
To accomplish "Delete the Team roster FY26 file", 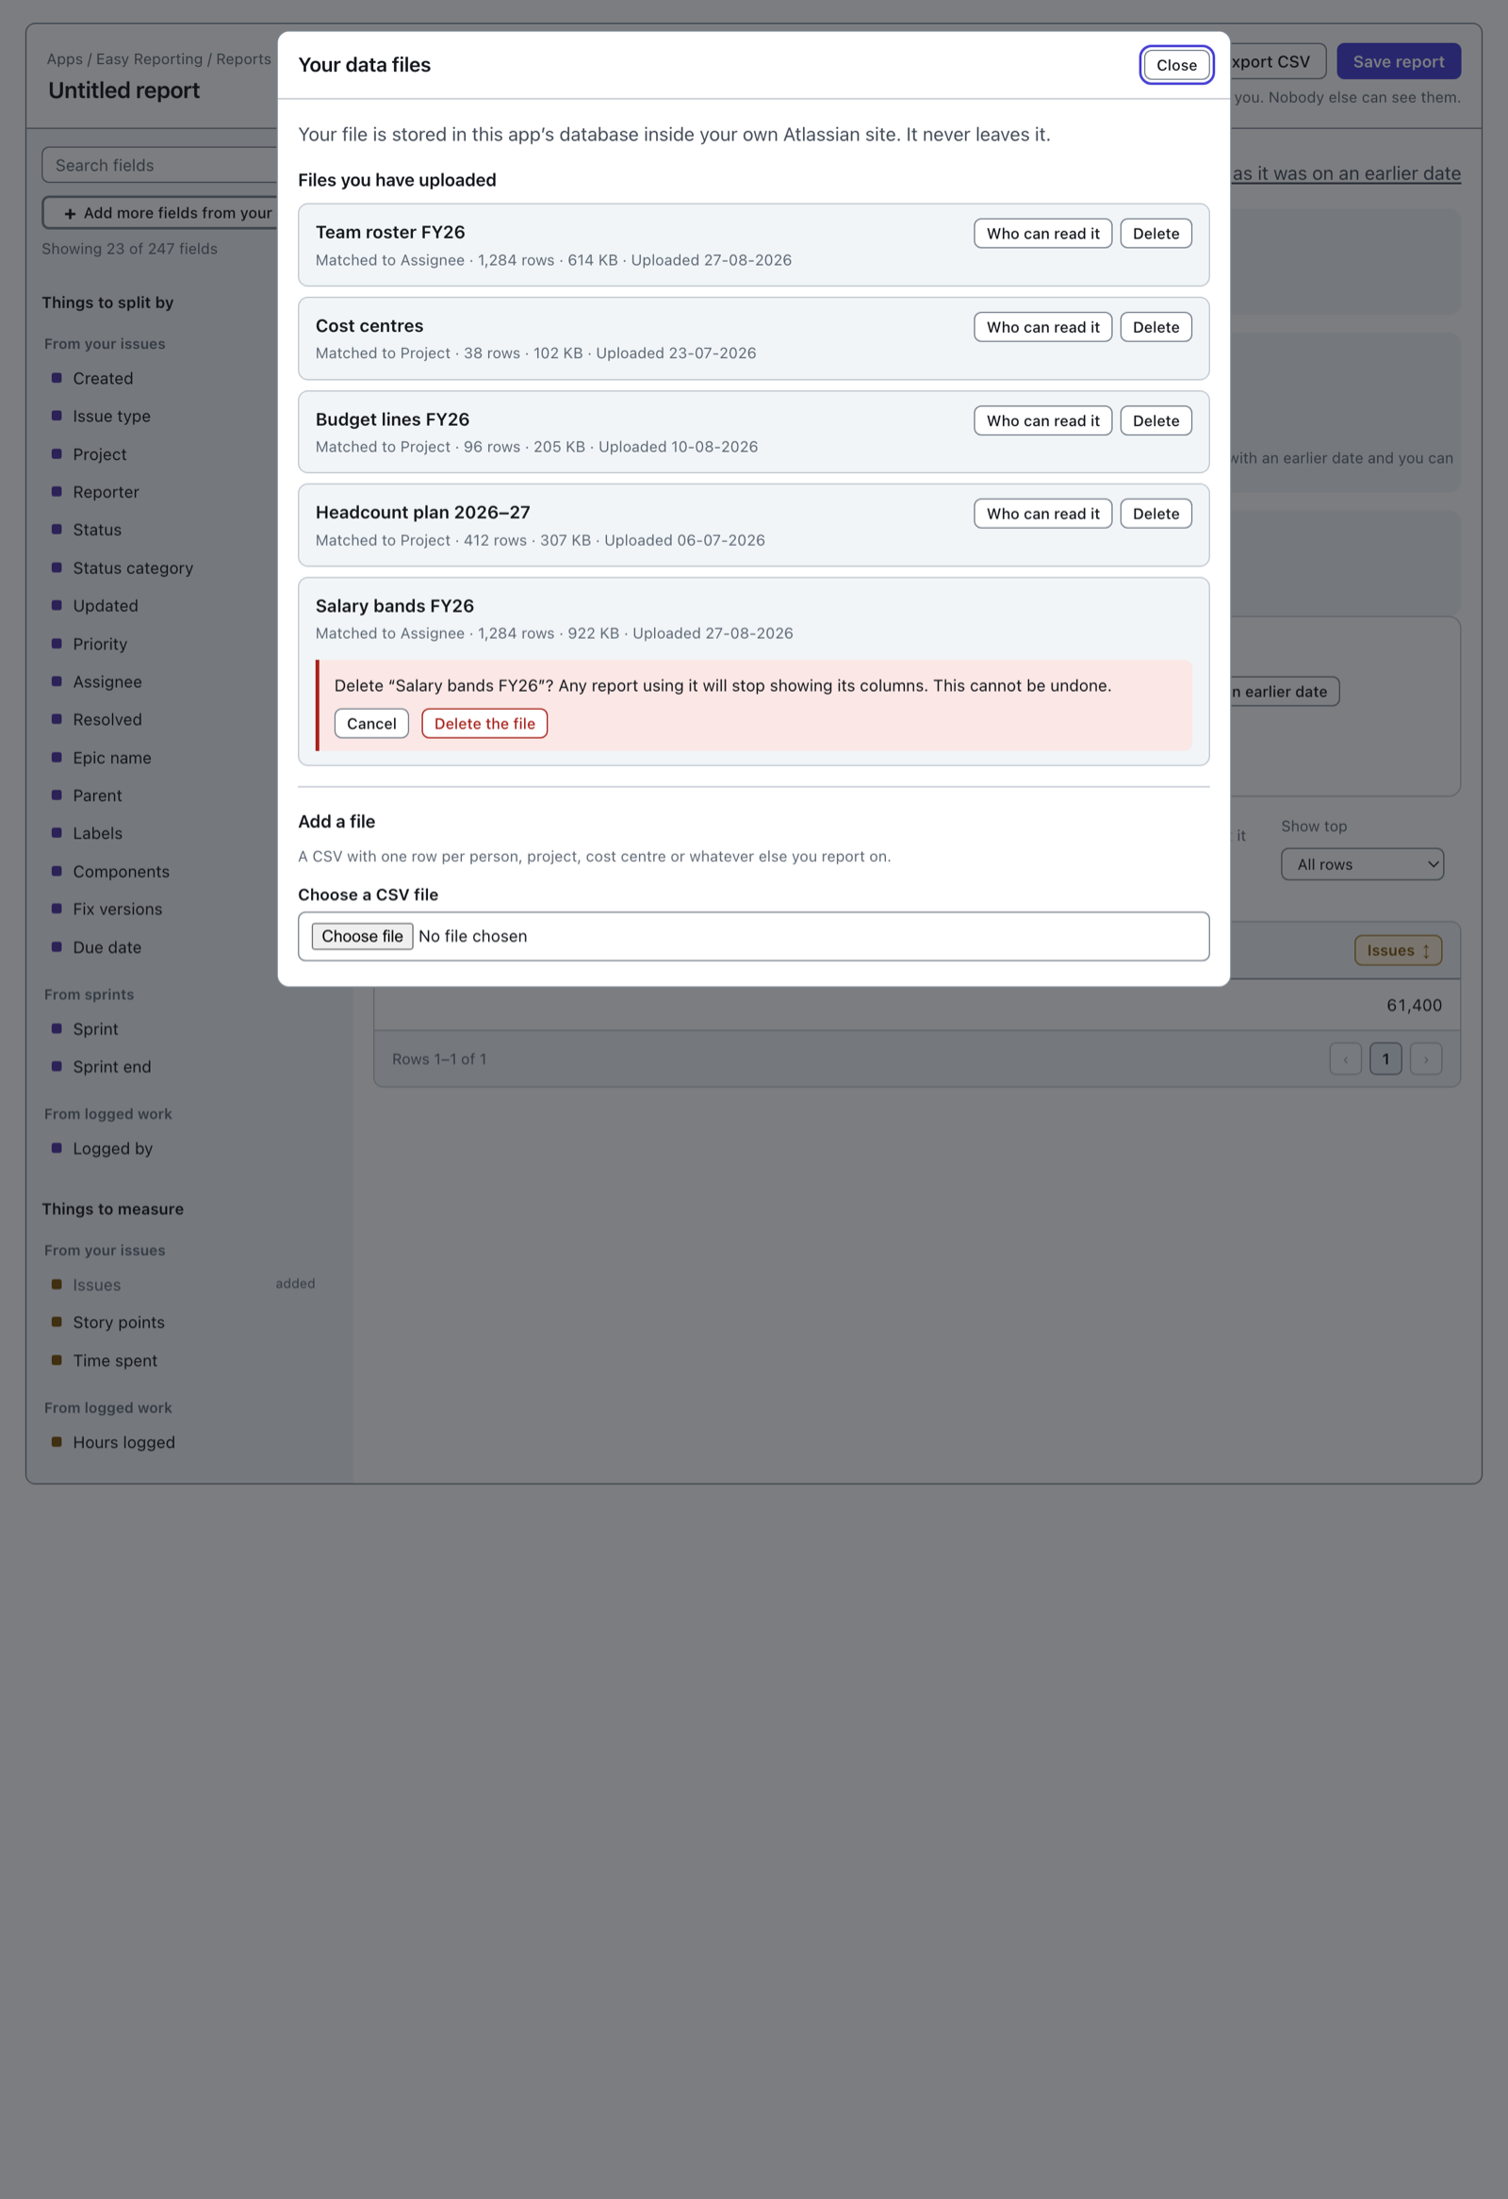I will 1156,234.
